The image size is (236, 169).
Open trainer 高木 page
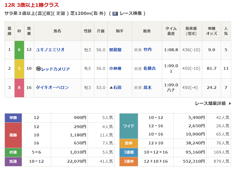point(147,88)
